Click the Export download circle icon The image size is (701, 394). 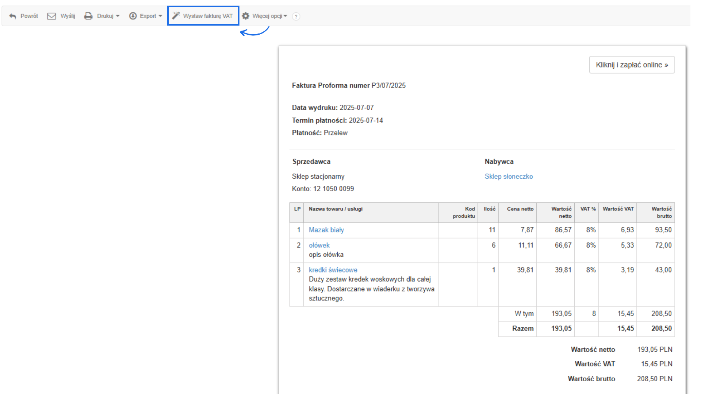coord(133,16)
